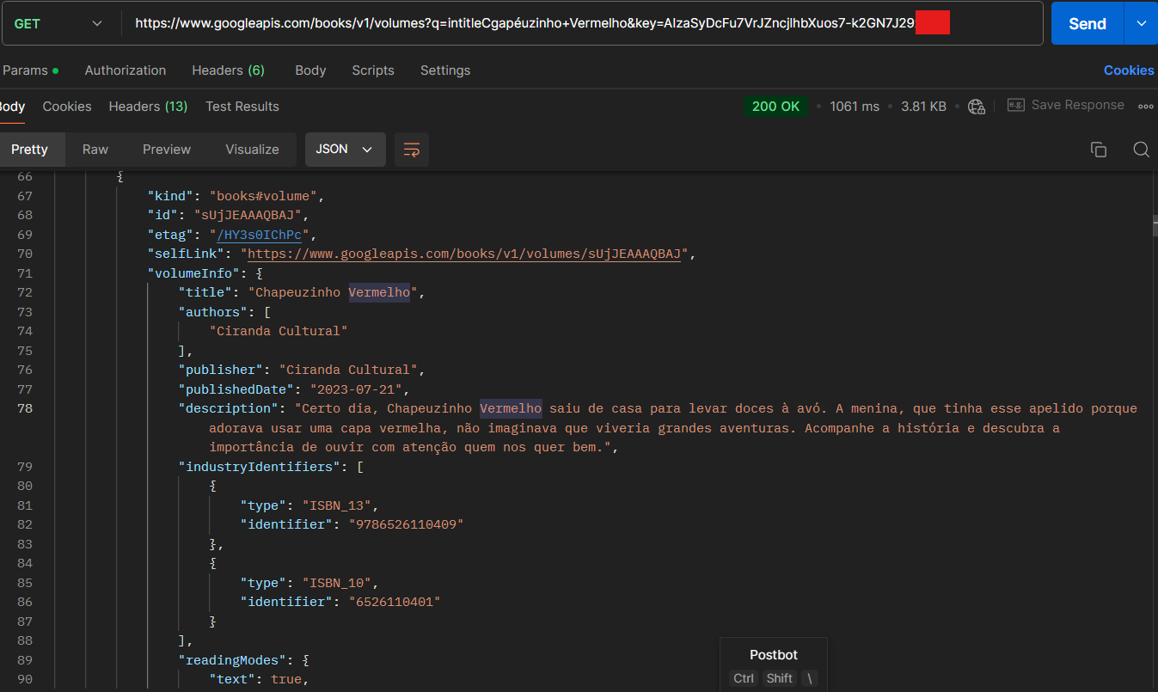Image resolution: width=1158 pixels, height=692 pixels.
Task: Click the vertical scrollbar thumb of the response
Action: coord(1155,225)
